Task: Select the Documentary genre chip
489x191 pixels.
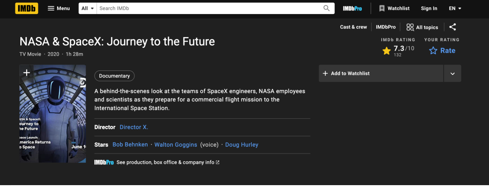Action: coord(115,76)
